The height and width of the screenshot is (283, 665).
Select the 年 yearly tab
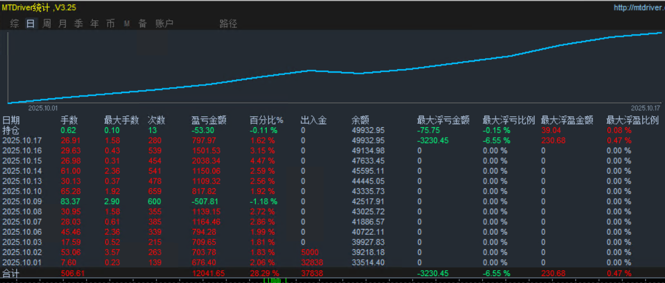[94, 24]
